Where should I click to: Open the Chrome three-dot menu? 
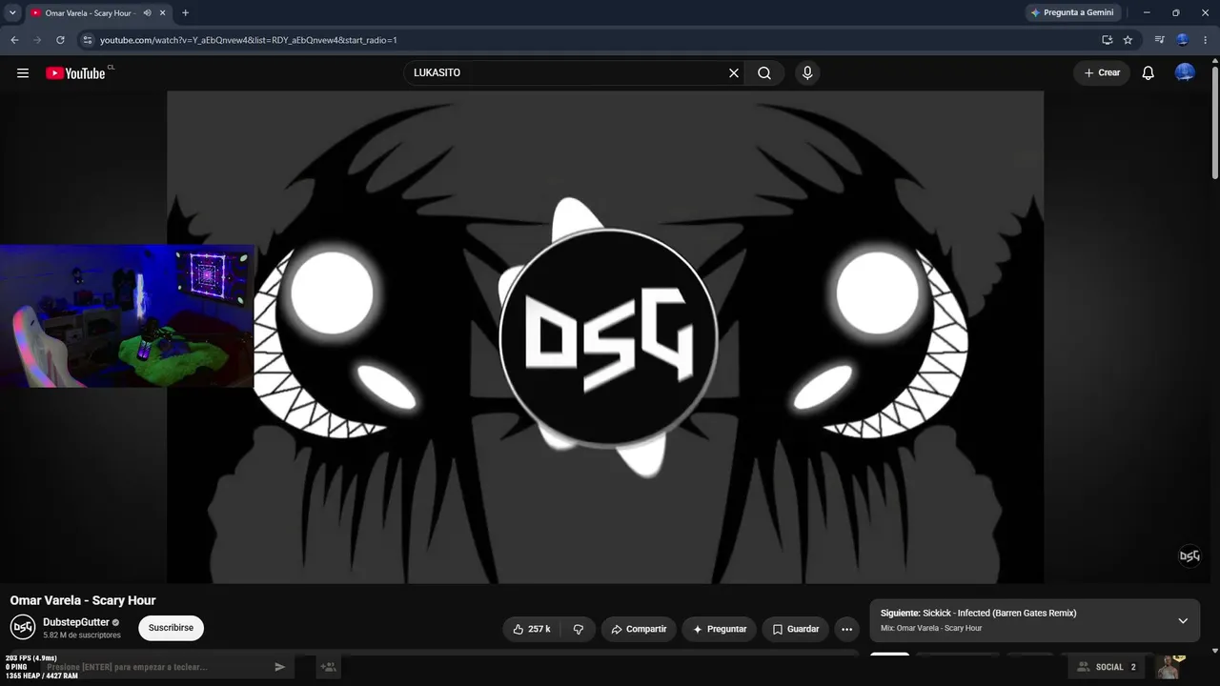[1206, 40]
